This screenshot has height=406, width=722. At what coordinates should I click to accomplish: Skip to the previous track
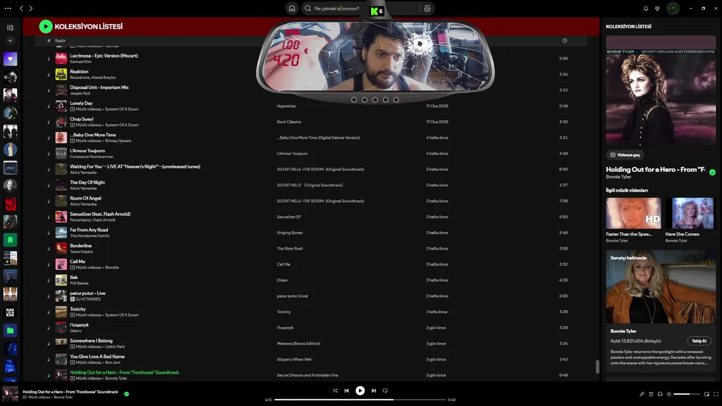point(346,390)
